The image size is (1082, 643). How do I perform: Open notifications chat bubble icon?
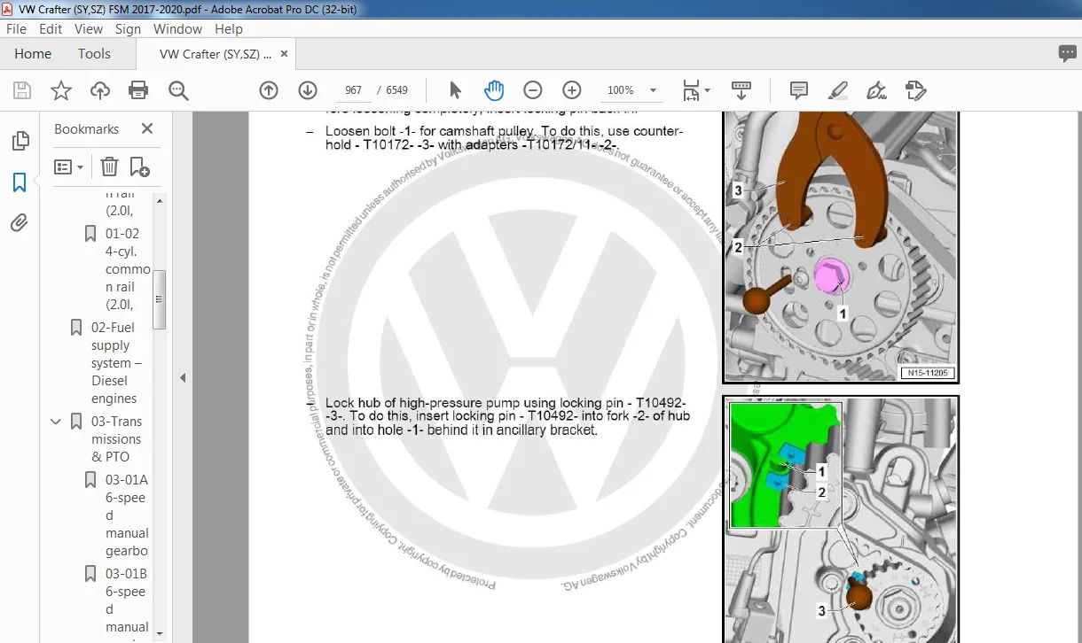click(x=1067, y=54)
